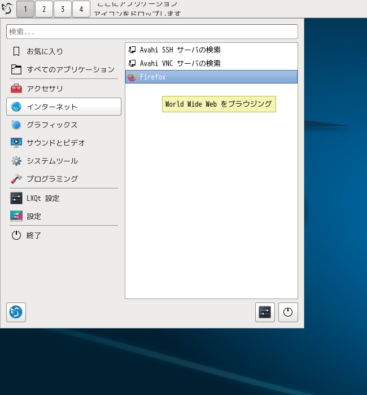Launch the highlighted Firefox entry

click(211, 77)
